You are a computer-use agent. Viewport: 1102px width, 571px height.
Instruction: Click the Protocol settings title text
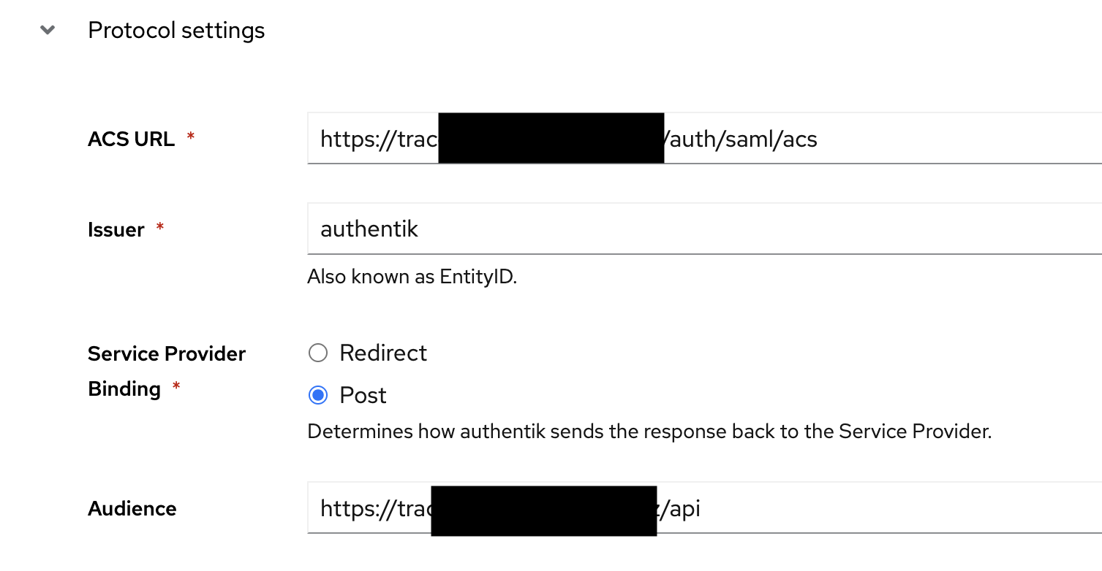coord(176,30)
